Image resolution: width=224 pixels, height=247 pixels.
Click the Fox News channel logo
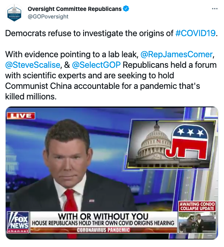[18, 223]
